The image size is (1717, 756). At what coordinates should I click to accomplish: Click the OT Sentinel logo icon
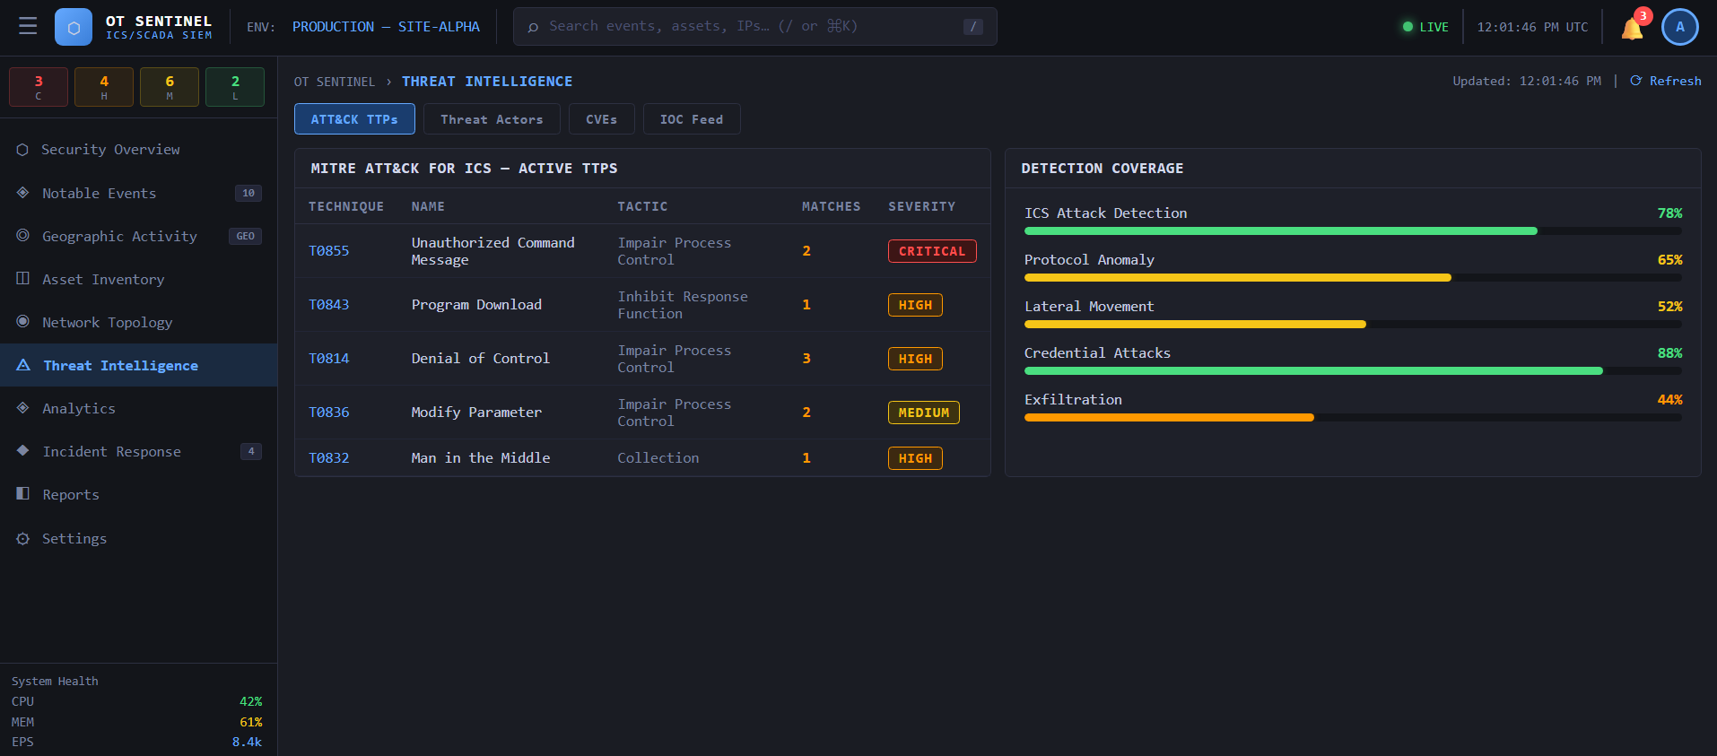pos(74,27)
